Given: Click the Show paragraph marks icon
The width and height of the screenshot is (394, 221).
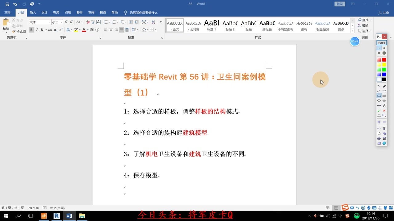Looking at the screenshot, I should (x=160, y=22).
